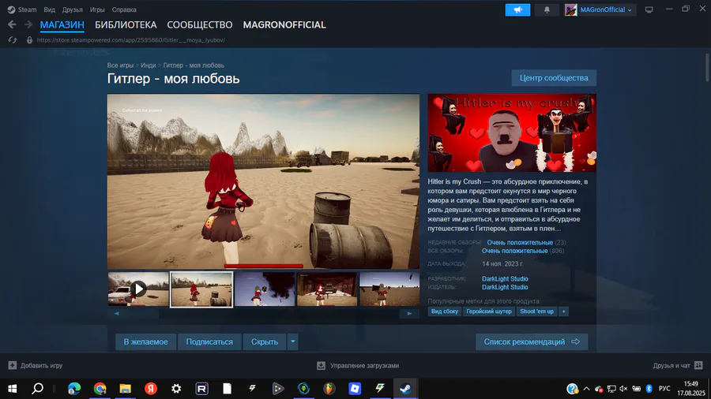Open Windows Settings gear on the taskbar
Screen dimensions: 711x399
tap(176, 388)
